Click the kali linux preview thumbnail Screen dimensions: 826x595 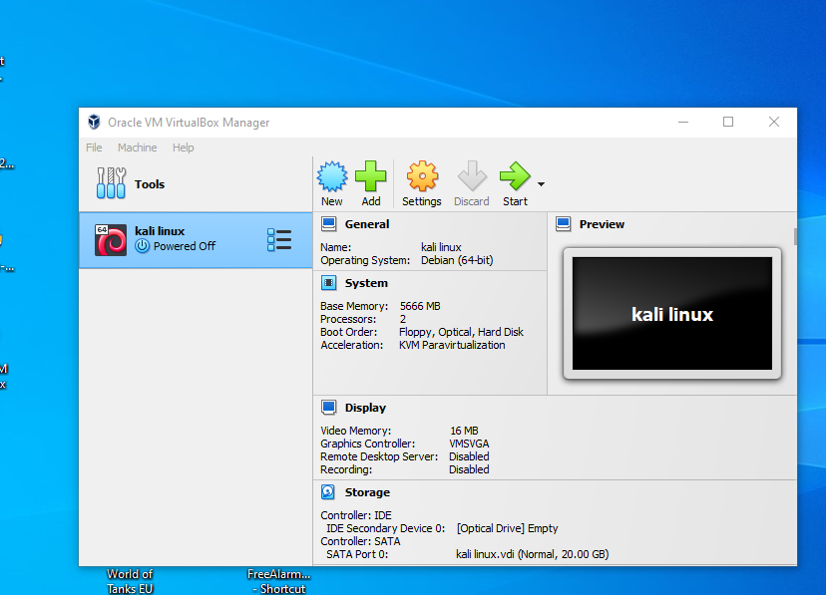672,314
